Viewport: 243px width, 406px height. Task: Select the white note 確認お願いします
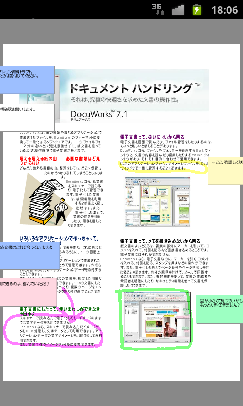pyautogui.click(x=27, y=117)
